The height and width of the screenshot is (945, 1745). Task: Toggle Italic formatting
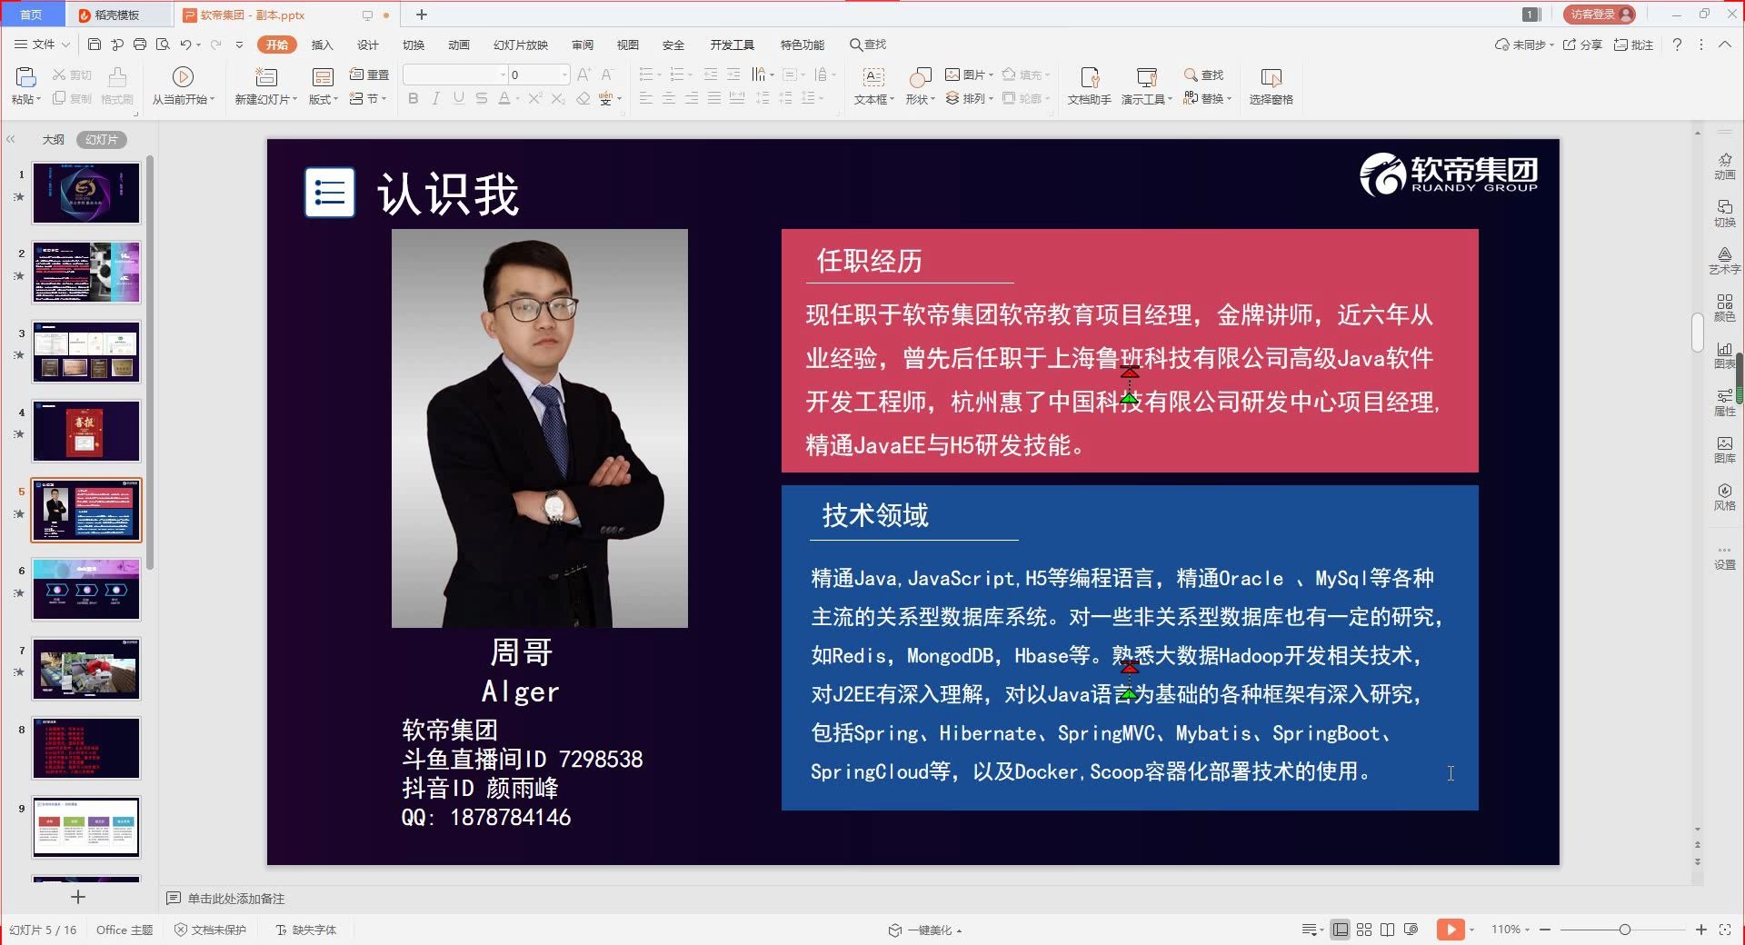tap(436, 98)
